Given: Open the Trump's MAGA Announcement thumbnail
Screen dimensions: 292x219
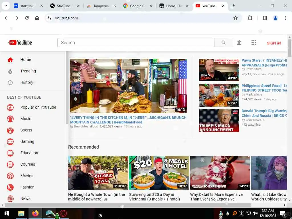Looking at the screenshot, I should point(219,121).
